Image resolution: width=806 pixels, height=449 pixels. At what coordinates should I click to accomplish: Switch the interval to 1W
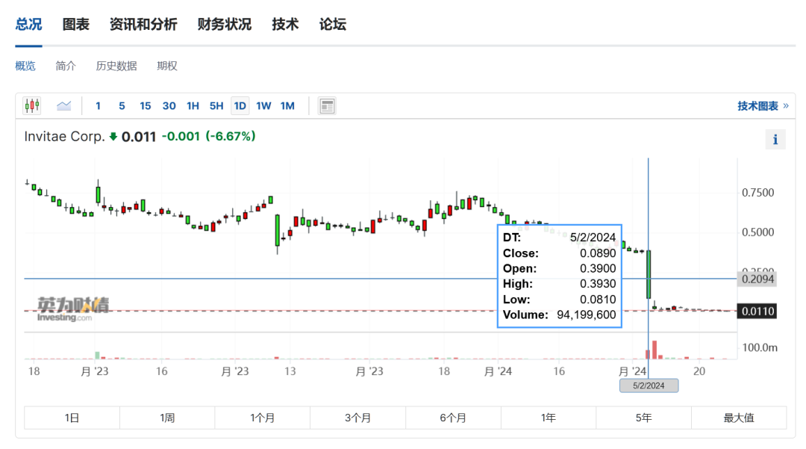point(263,105)
